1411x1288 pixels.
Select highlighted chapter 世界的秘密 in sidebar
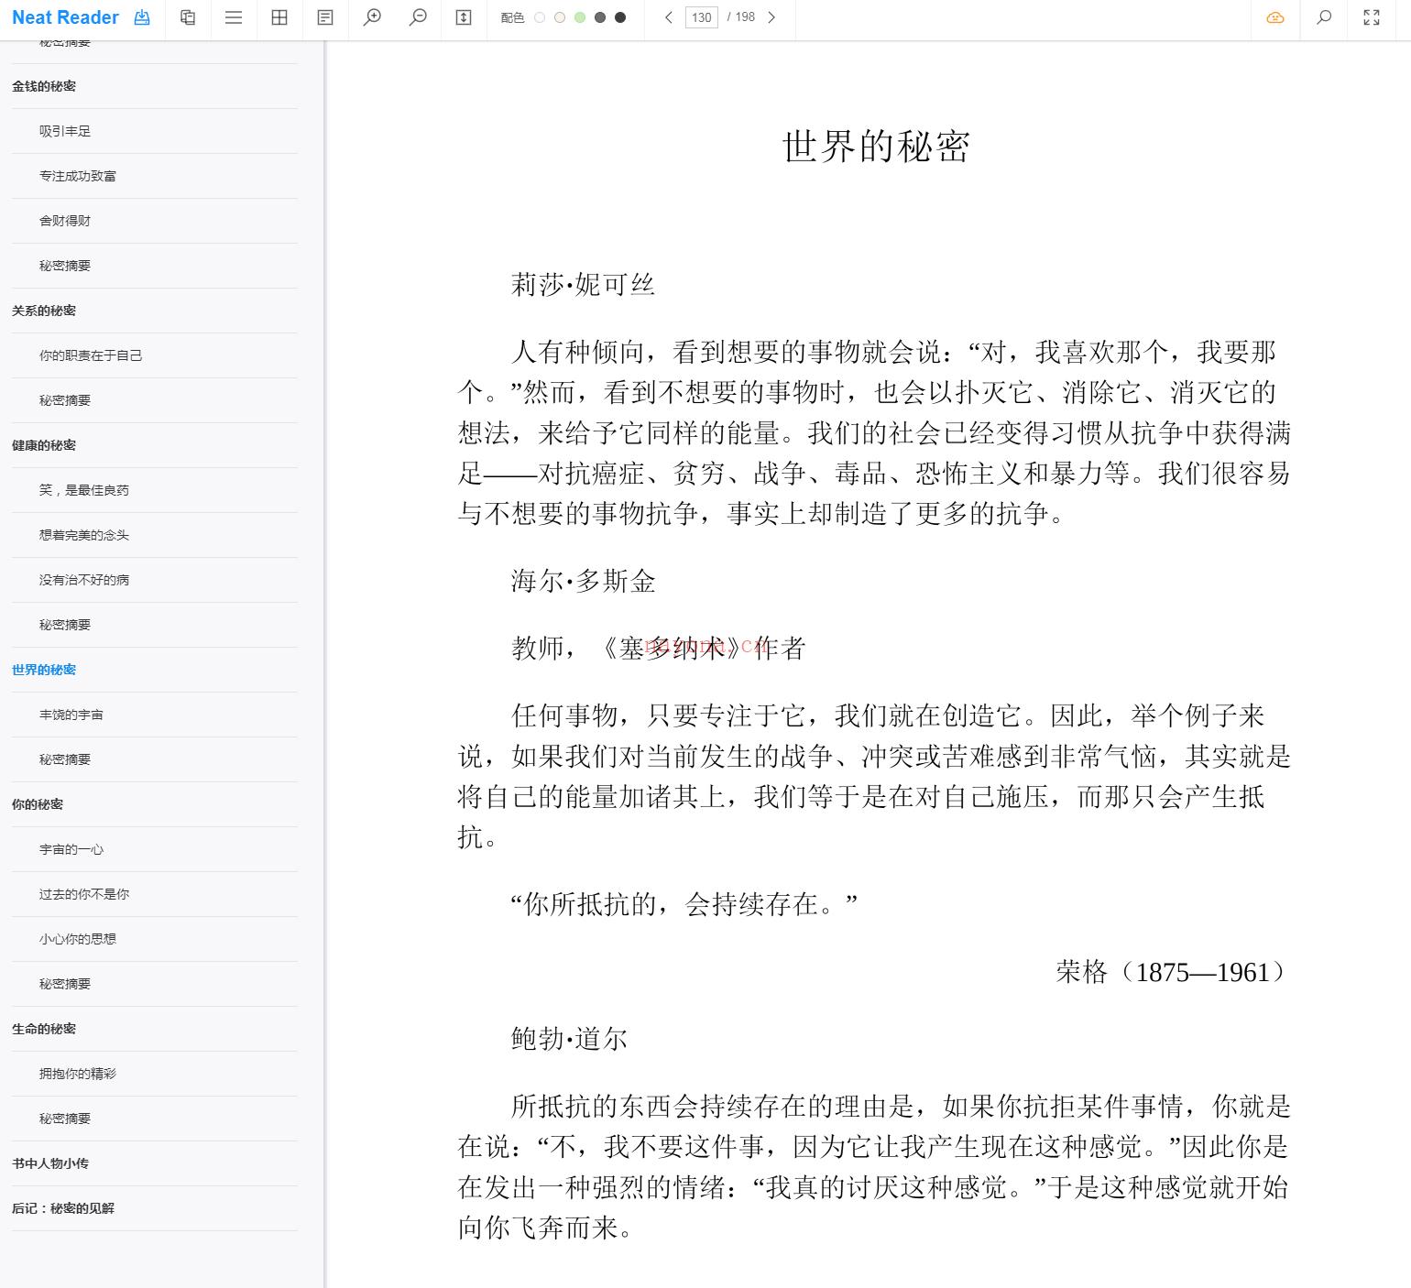click(44, 670)
